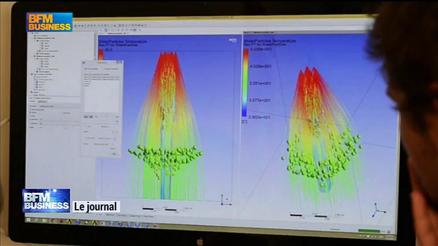This screenshot has height=246, width=438.
Task: Click the legend value 4.026e+001
Action: [x=261, y=66]
